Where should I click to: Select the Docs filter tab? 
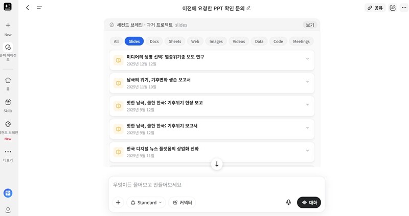tap(154, 41)
